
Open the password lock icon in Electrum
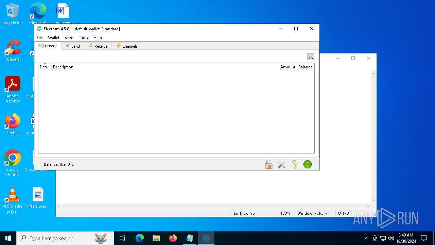(x=269, y=164)
